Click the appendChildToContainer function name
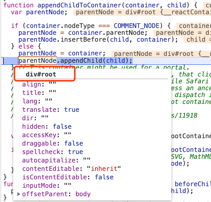This screenshot has height=202, width=211. (x=80, y=5)
